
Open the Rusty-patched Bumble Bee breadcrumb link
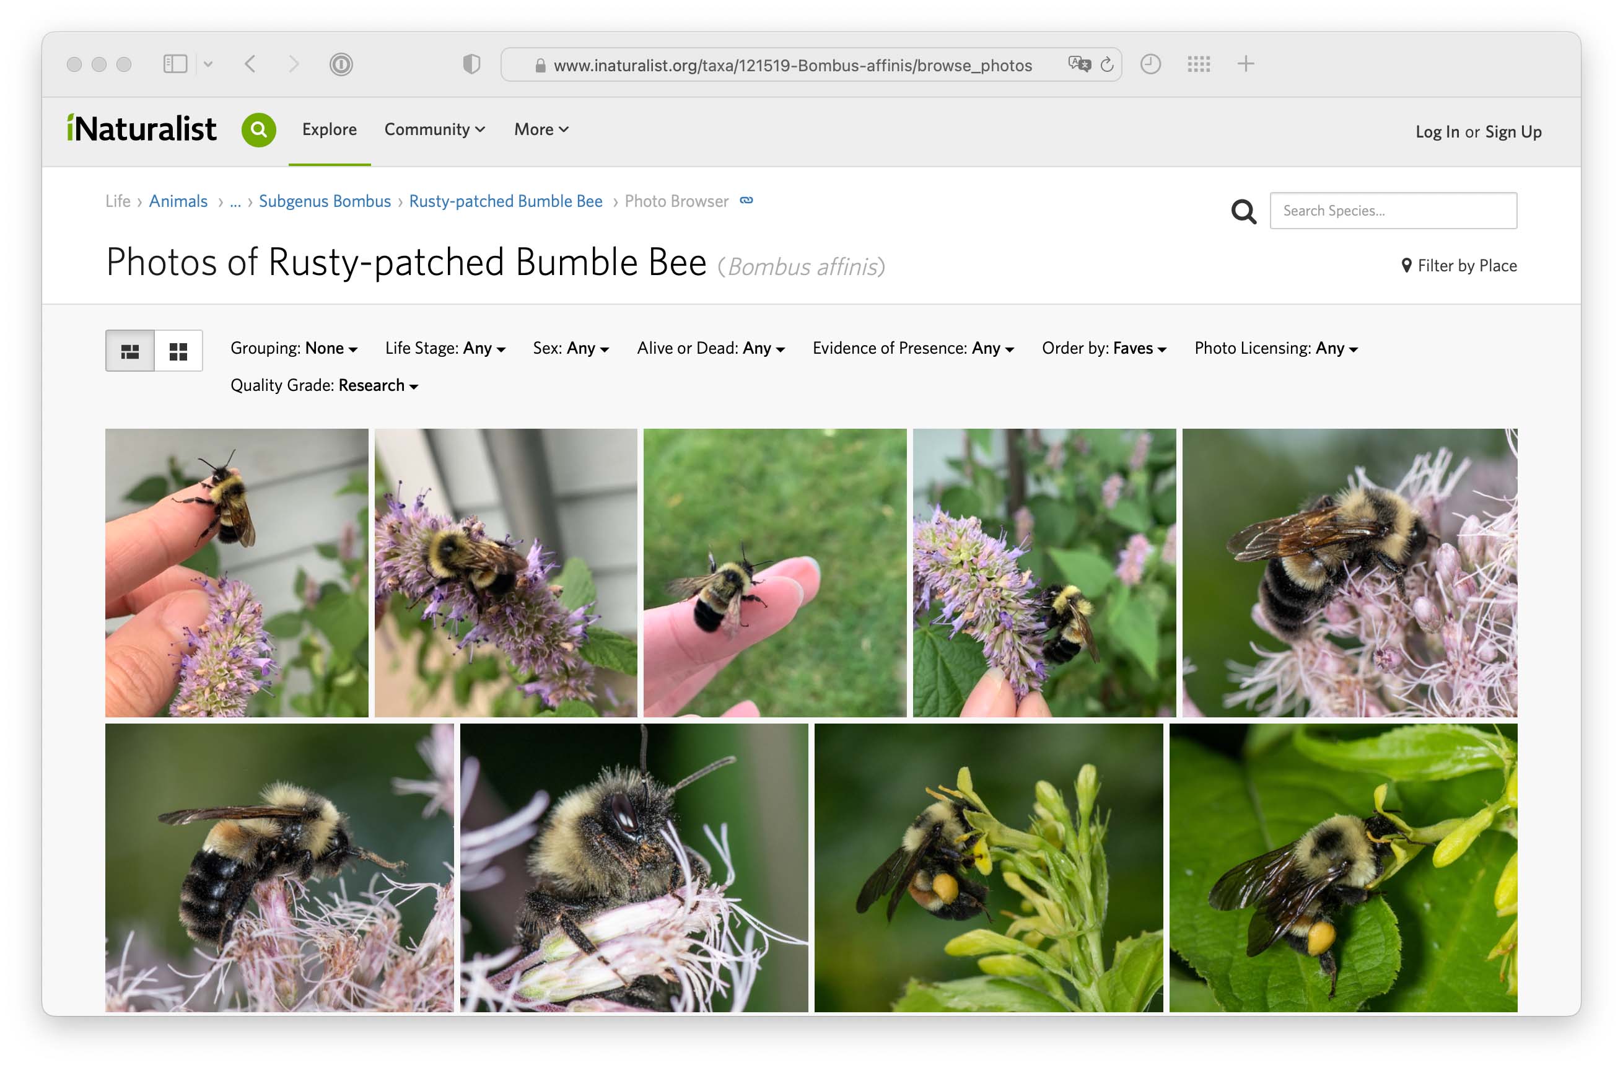[x=505, y=201]
